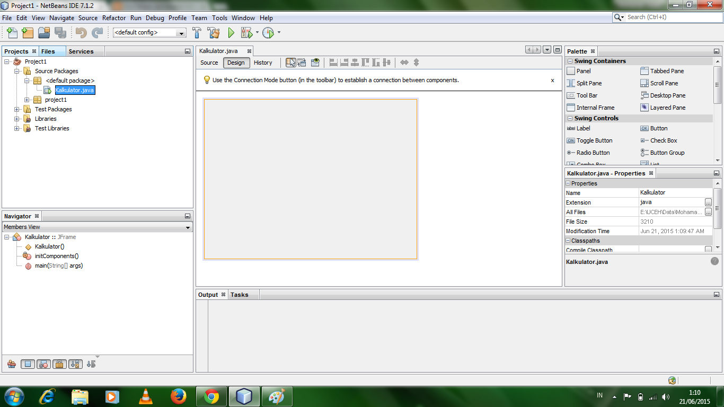Pick the Tool Bar component in Palette
Screen dimensions: 724x407
tap(582, 95)
